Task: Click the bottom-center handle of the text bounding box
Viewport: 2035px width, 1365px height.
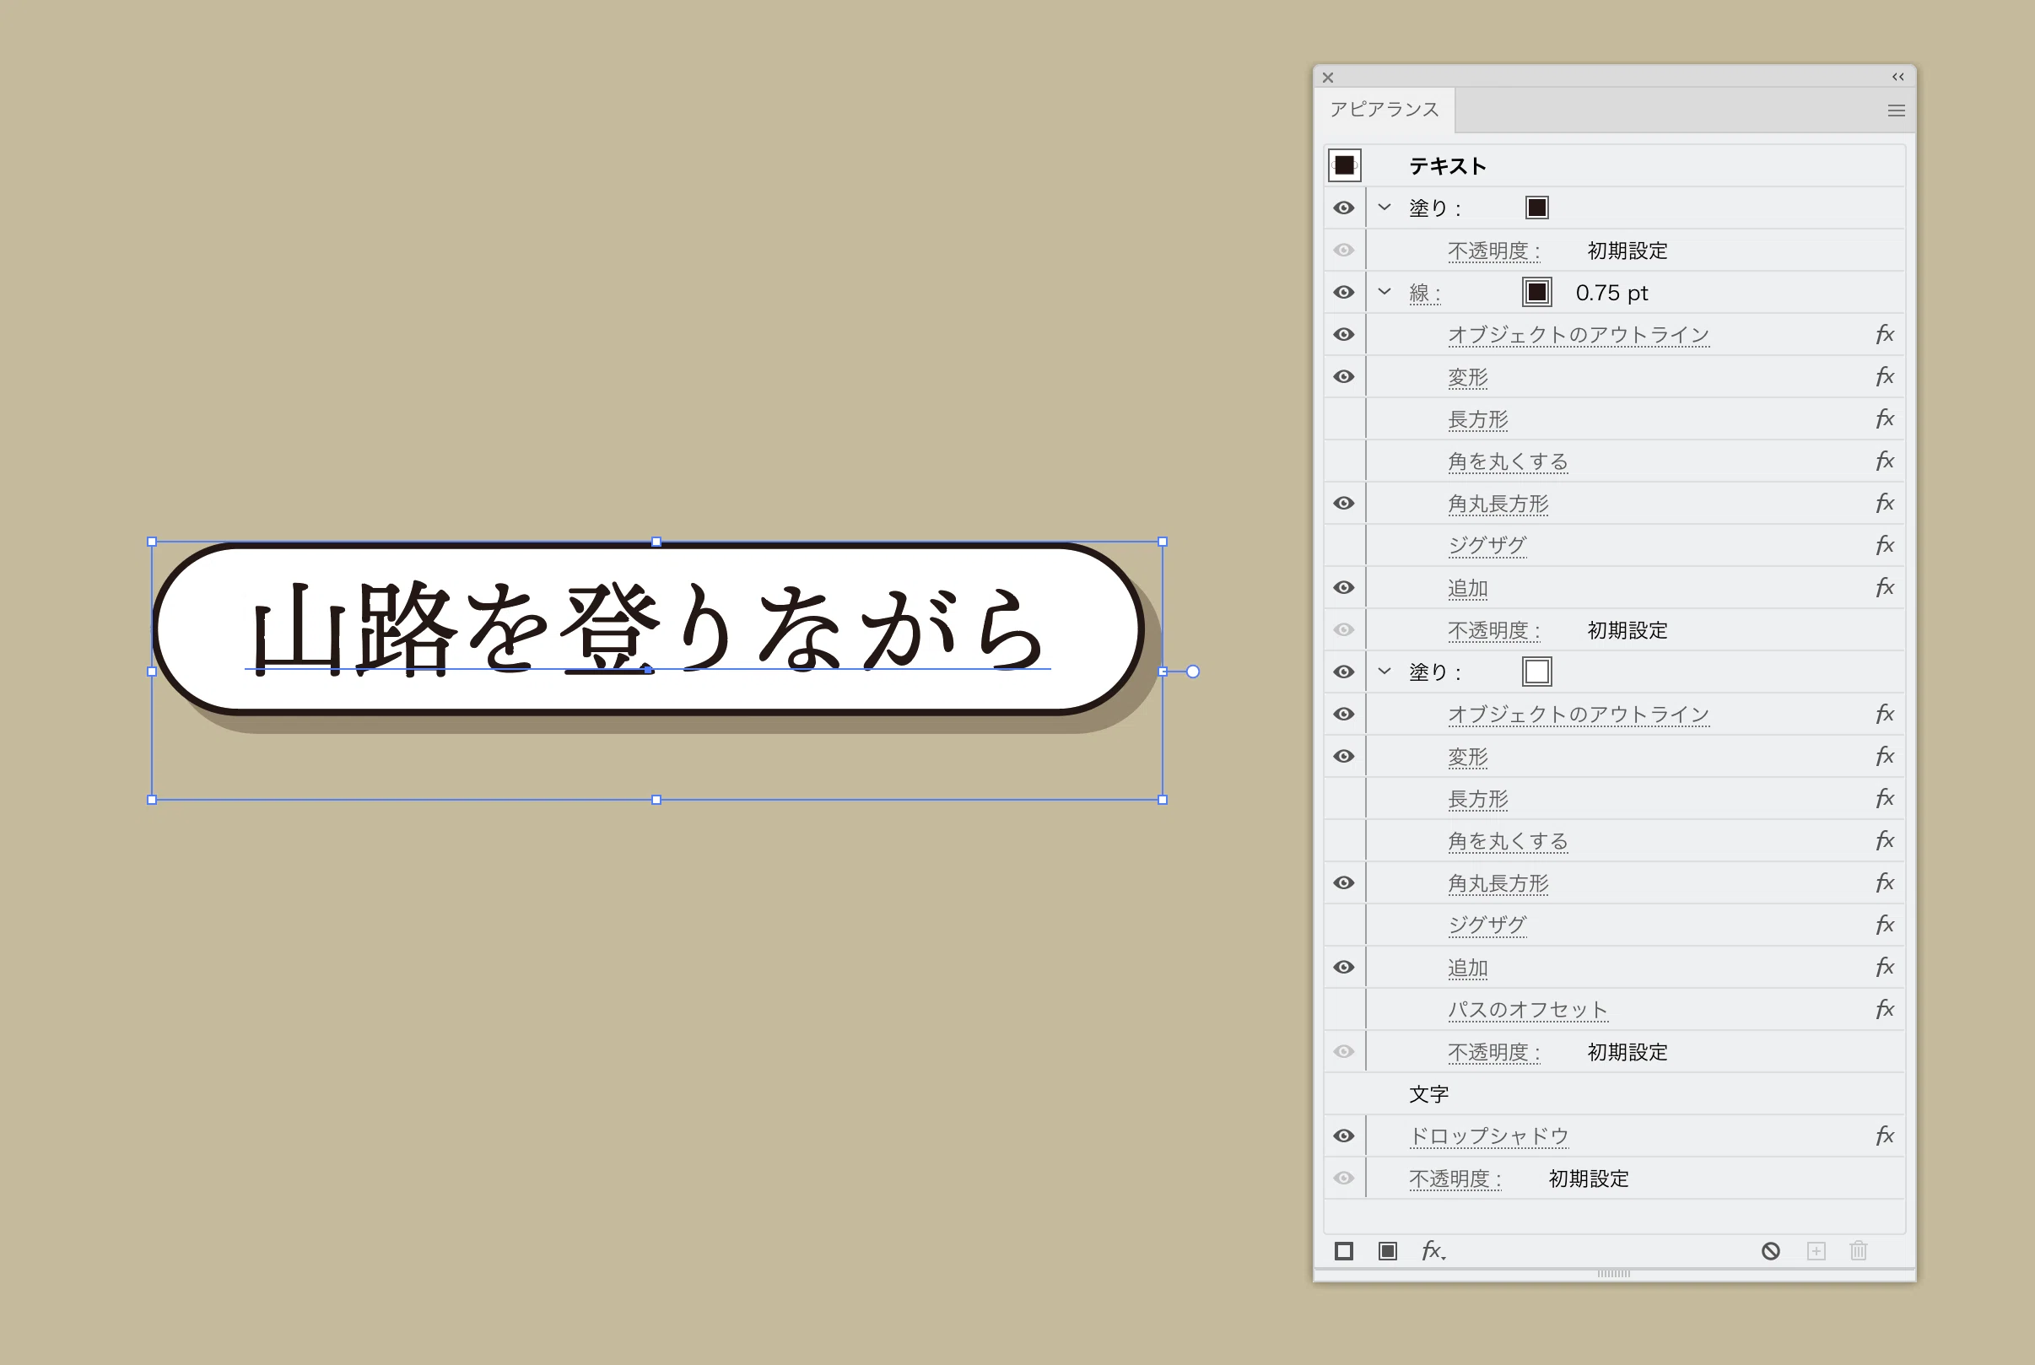Action: tap(656, 800)
